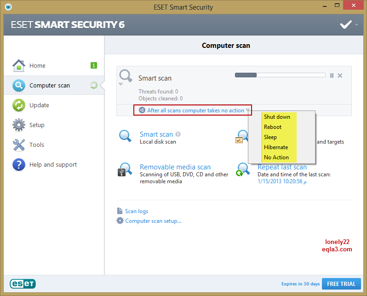Start the Removable media scan link
367x296 pixels.
point(175,167)
